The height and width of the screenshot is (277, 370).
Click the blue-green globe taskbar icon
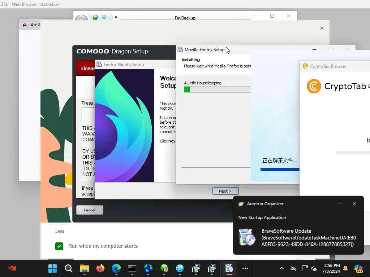[148, 268]
